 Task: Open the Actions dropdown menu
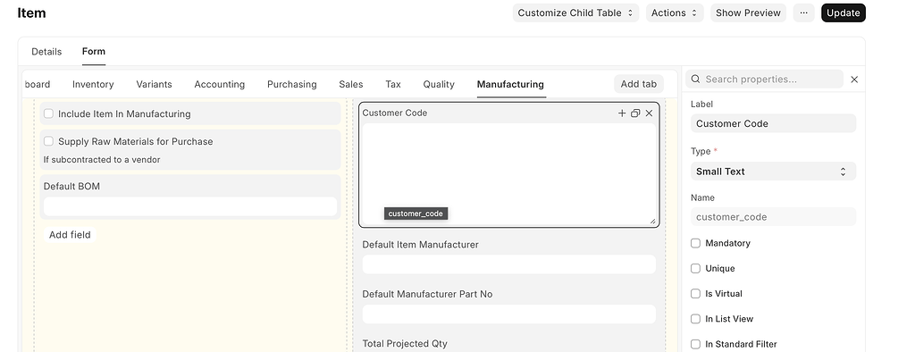point(675,13)
